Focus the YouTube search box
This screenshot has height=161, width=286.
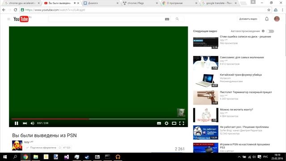107,19
